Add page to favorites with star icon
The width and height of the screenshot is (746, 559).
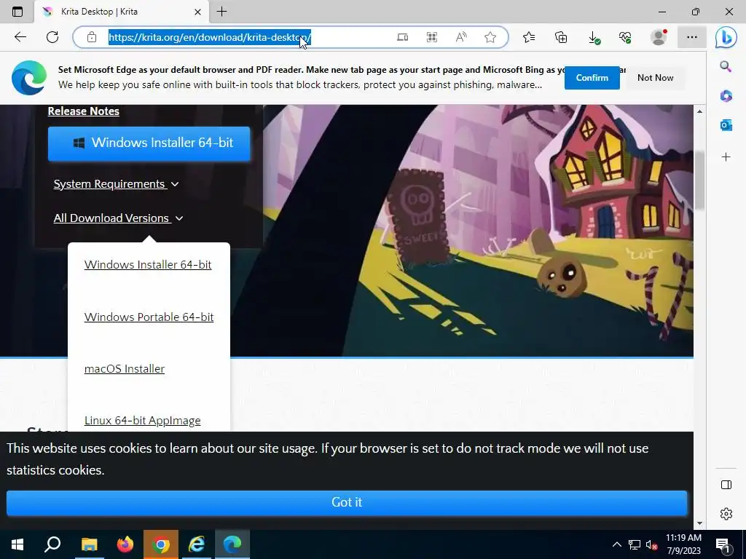pos(490,37)
